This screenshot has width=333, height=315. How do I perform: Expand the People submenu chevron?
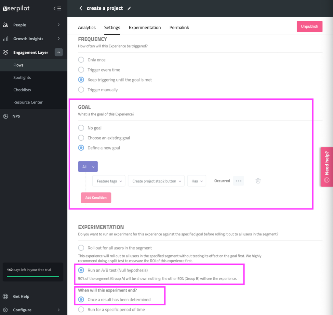click(59, 25)
